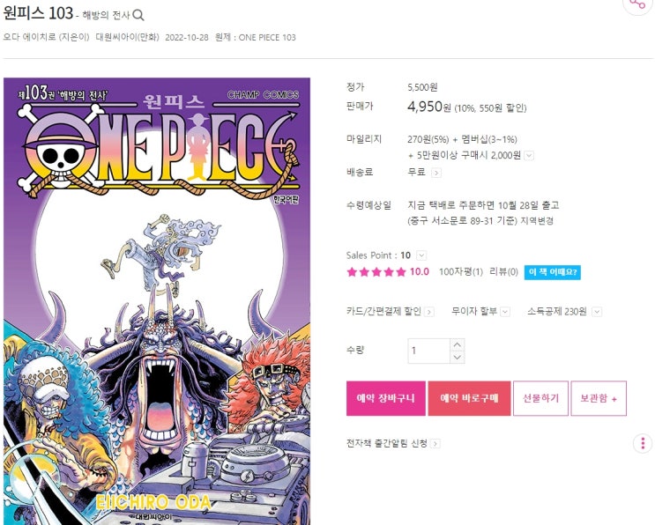The image size is (655, 525).
Task: Click the 이 책 어때요? badge
Action: [x=552, y=272]
